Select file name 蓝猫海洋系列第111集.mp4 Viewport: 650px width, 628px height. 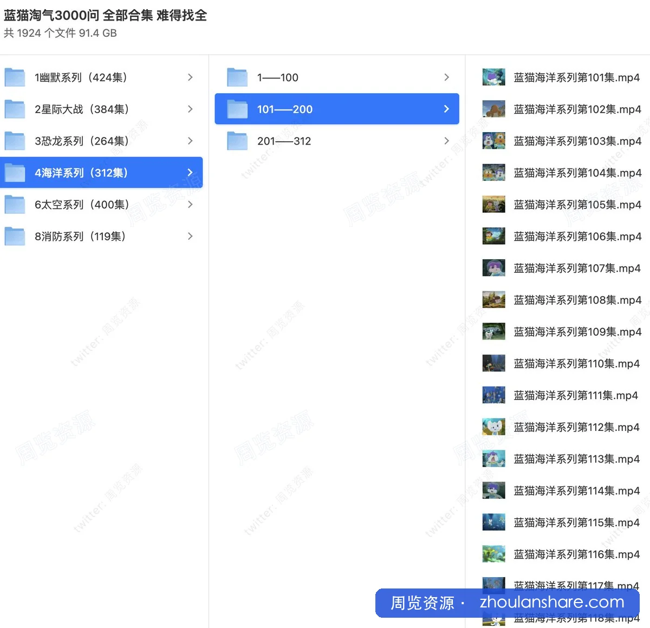coord(576,395)
